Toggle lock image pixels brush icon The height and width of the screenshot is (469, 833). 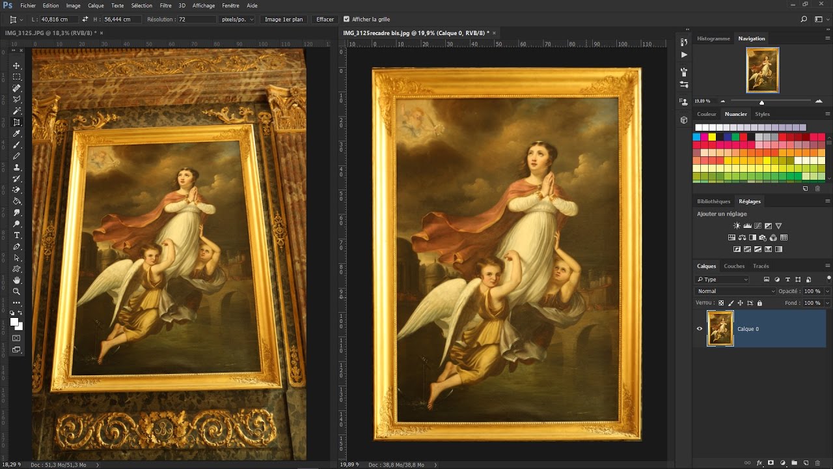731,303
